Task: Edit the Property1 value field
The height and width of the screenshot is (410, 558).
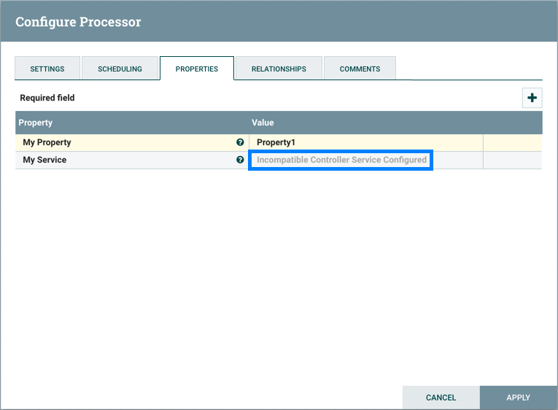Action: coord(365,143)
